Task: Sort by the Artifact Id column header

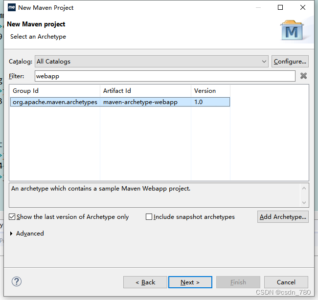Action: point(145,91)
